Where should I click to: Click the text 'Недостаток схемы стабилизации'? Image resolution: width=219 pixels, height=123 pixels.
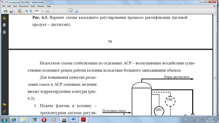coord(69,63)
